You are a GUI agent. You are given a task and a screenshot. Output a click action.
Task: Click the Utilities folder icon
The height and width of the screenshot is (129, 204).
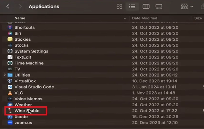[10, 75]
